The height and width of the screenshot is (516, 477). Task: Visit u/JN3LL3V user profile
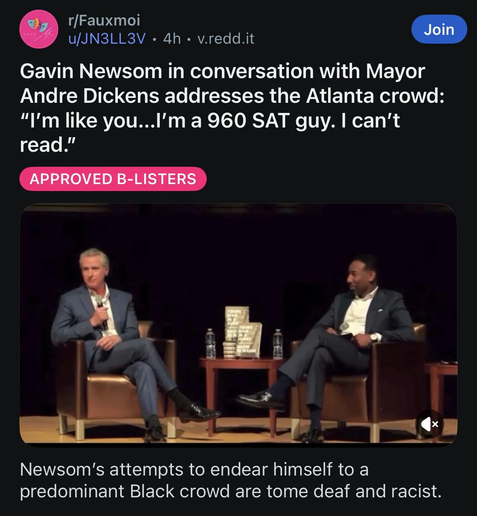point(107,38)
